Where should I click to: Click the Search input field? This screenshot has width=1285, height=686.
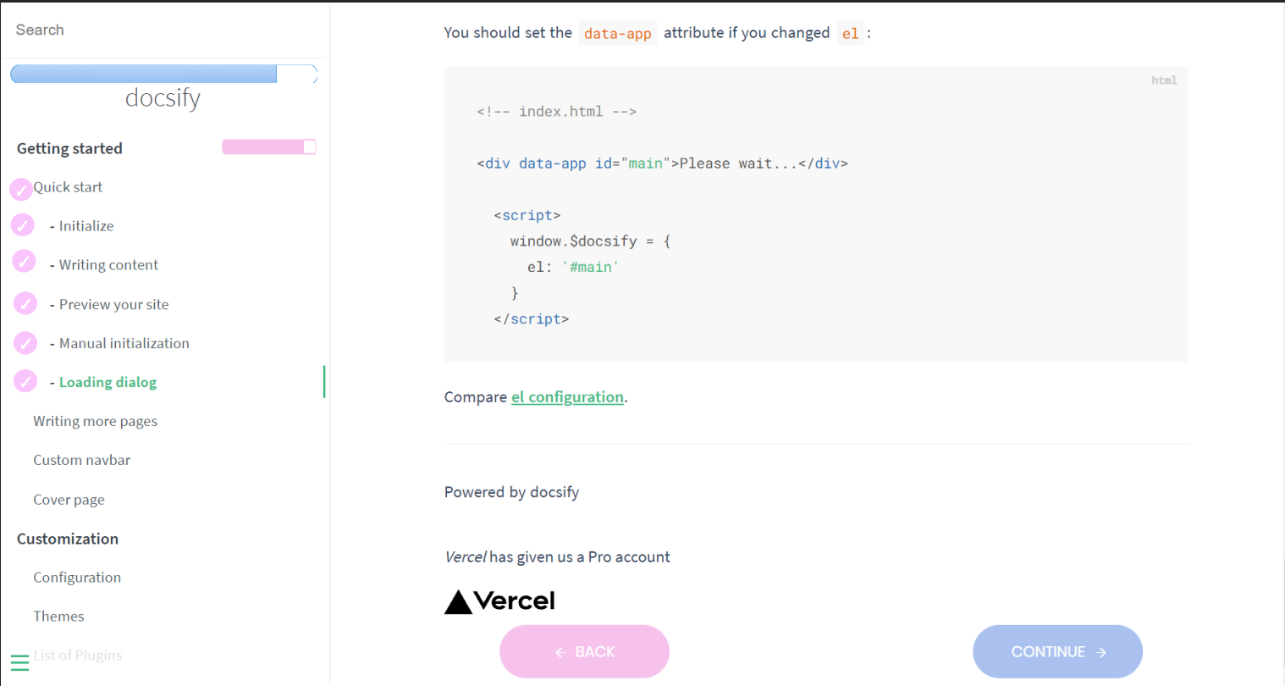pyautogui.click(x=163, y=30)
